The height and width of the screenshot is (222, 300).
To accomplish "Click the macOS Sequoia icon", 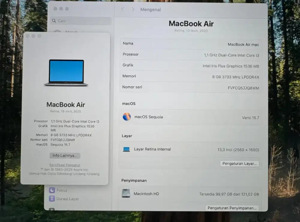I will click(x=127, y=117).
